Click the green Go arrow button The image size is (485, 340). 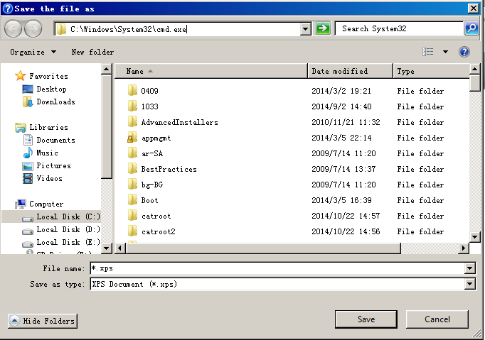click(323, 28)
